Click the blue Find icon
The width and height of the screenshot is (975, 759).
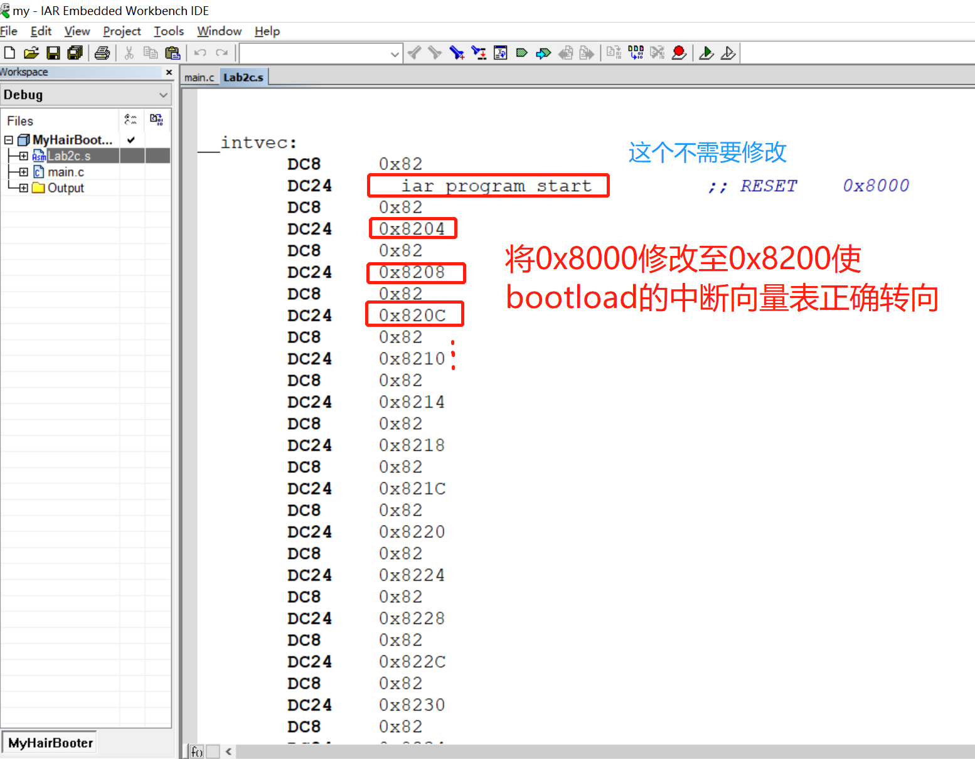pyautogui.click(x=457, y=53)
